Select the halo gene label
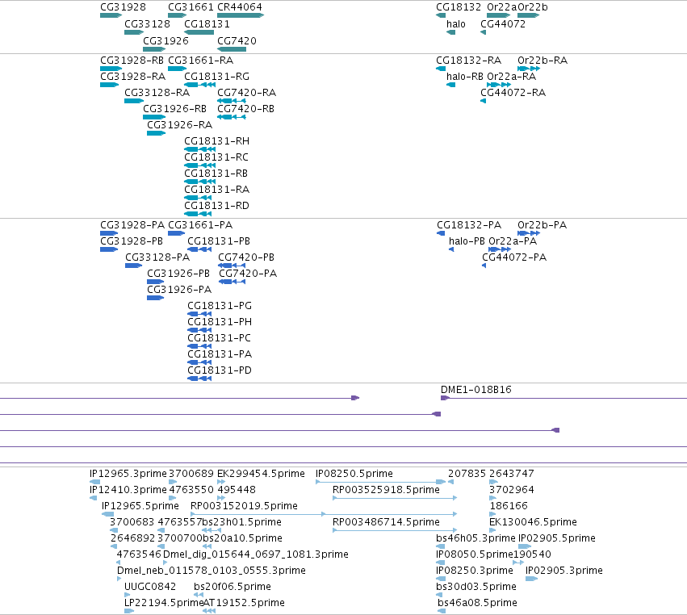 (x=455, y=24)
